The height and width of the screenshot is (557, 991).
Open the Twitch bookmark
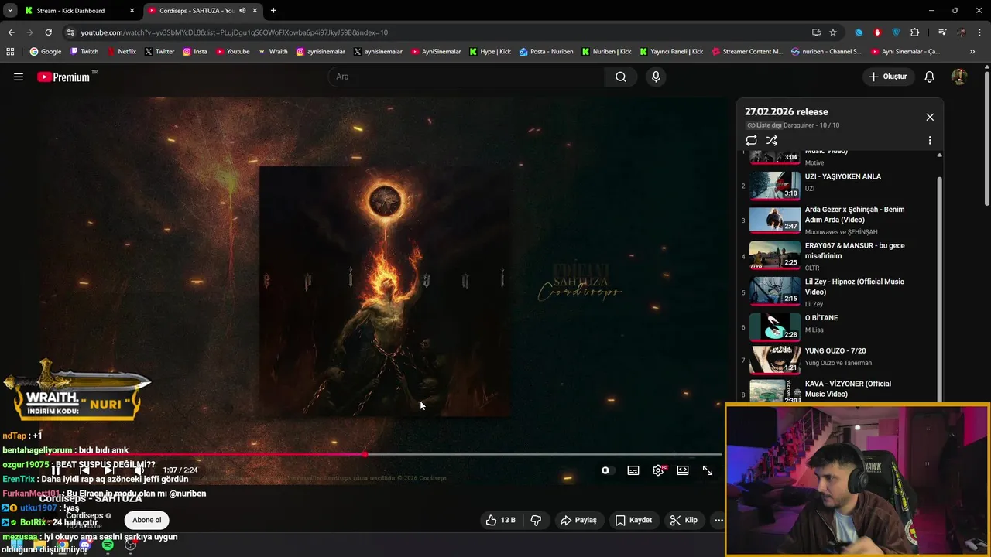tap(84, 52)
